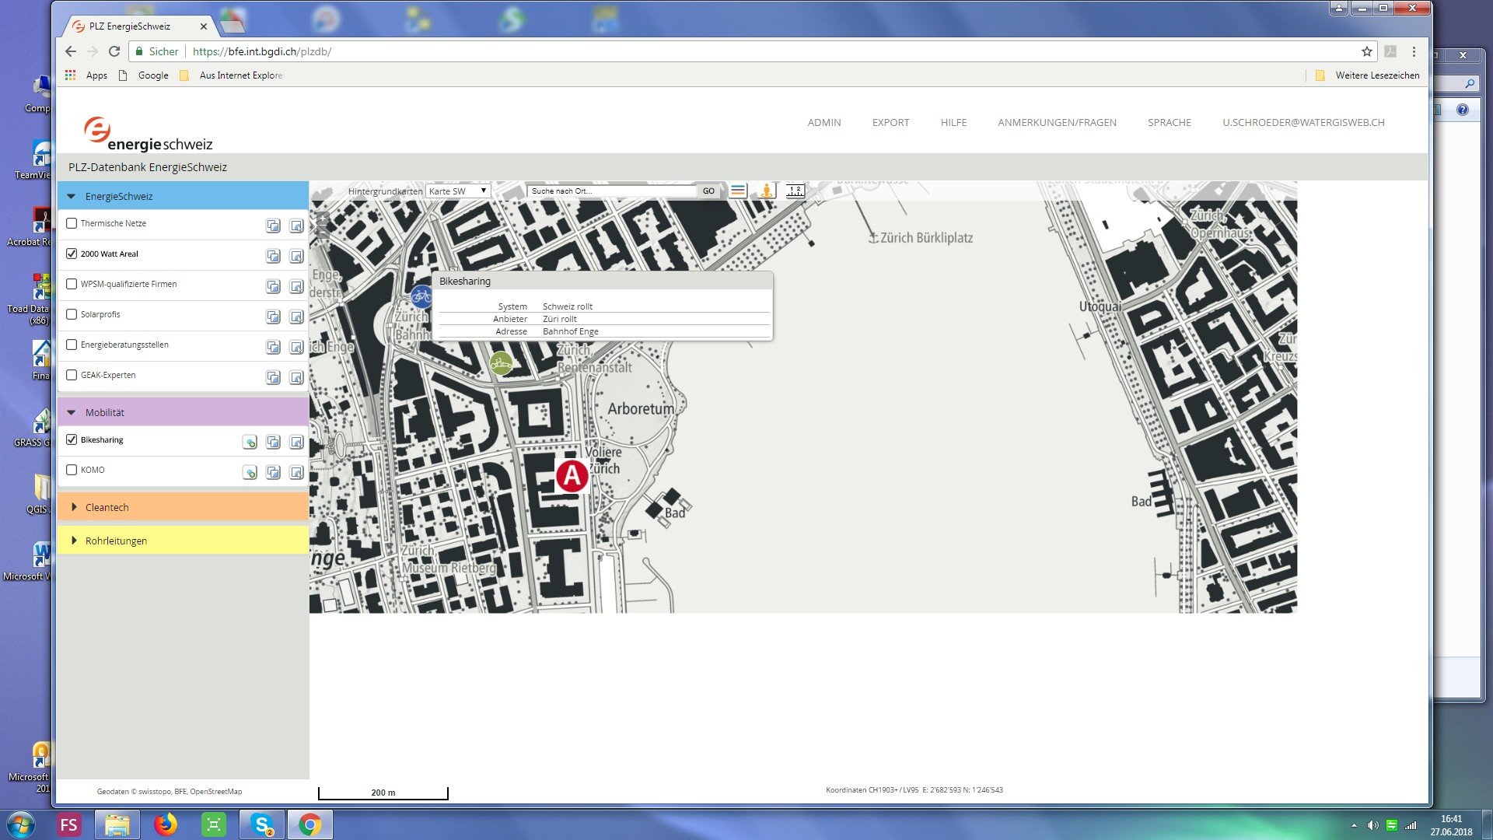Image resolution: width=1493 pixels, height=840 pixels.
Task: Open the SPRACHE menu
Action: 1170,122
